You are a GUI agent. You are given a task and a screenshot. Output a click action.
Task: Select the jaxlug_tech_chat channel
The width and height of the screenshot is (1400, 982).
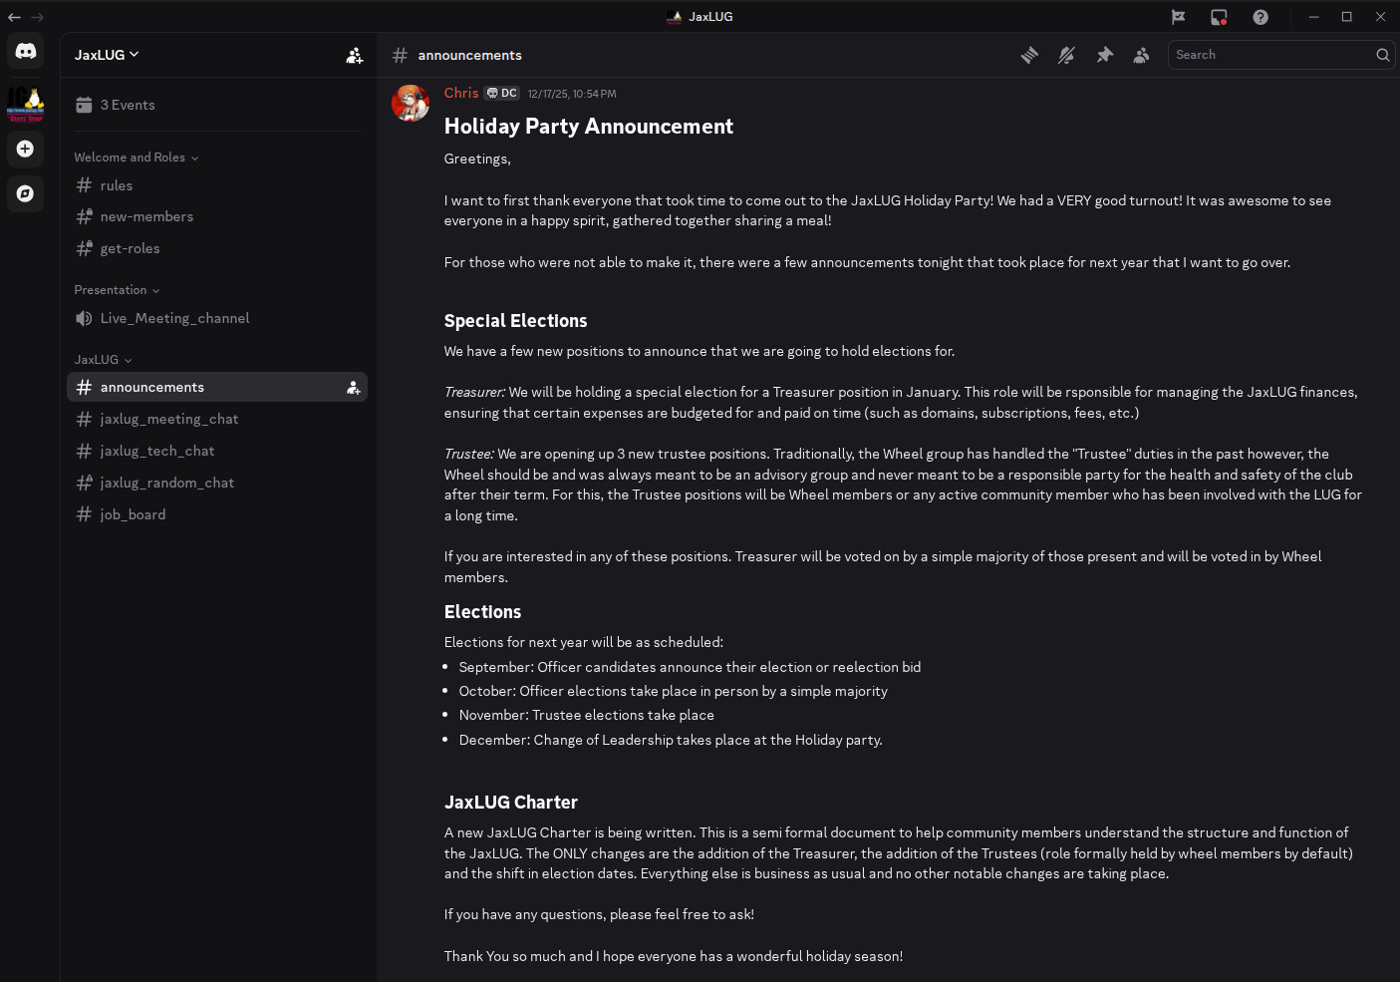[x=157, y=451]
